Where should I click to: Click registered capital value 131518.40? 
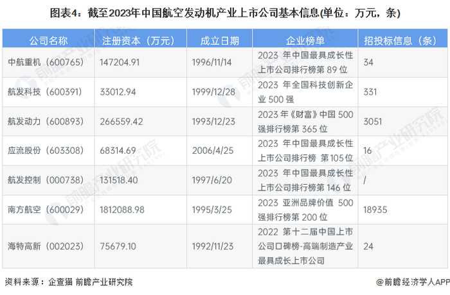[x=119, y=180]
